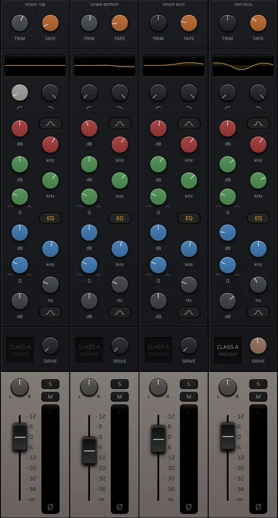278x518 pixels.
Task: Click the TRIM knob on Snare Top
Action: 19,23
